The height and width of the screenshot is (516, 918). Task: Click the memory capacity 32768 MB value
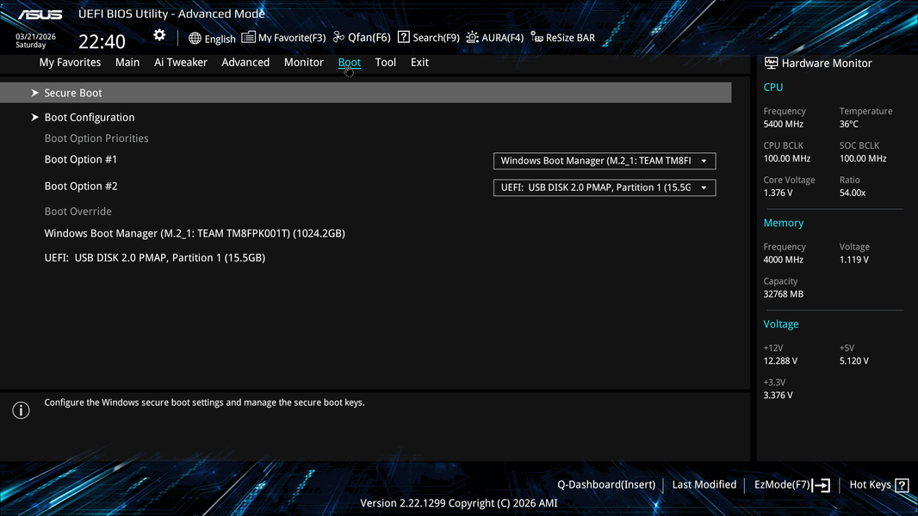[784, 294]
